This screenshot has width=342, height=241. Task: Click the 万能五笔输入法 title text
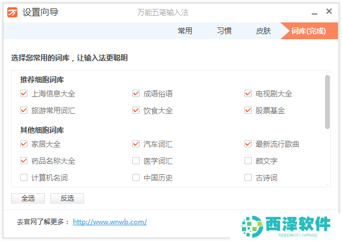point(163,12)
